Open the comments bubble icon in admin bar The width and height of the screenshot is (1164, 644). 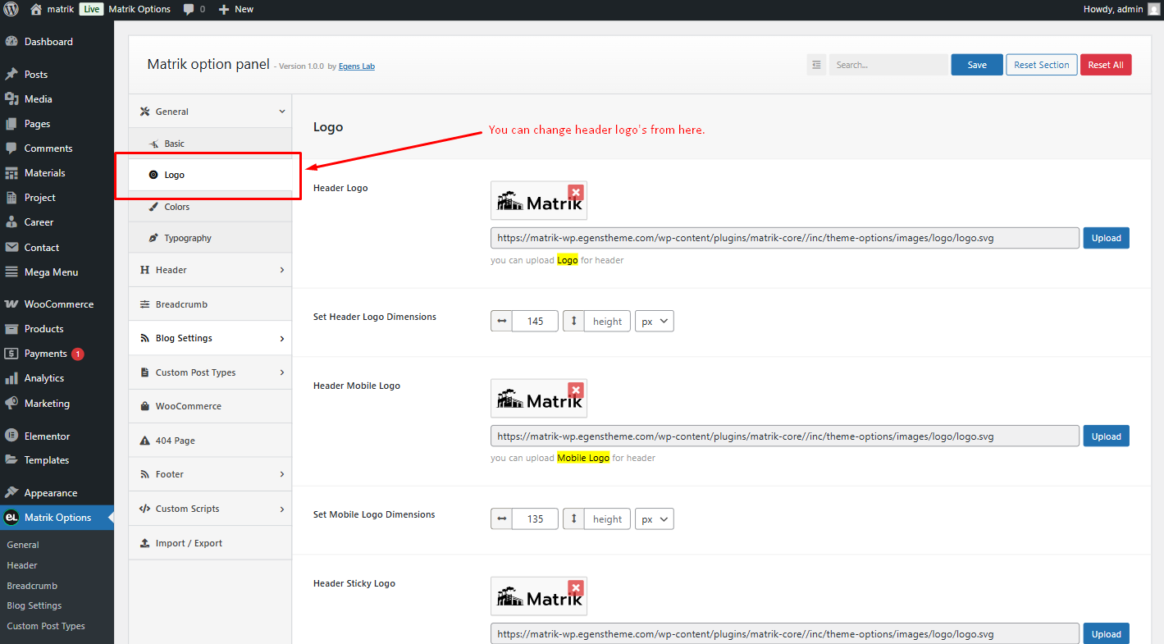tap(189, 9)
